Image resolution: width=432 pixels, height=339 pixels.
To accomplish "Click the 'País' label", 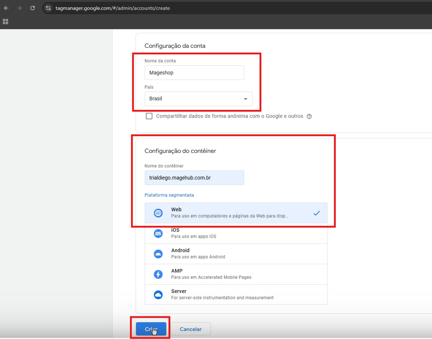I will [149, 87].
